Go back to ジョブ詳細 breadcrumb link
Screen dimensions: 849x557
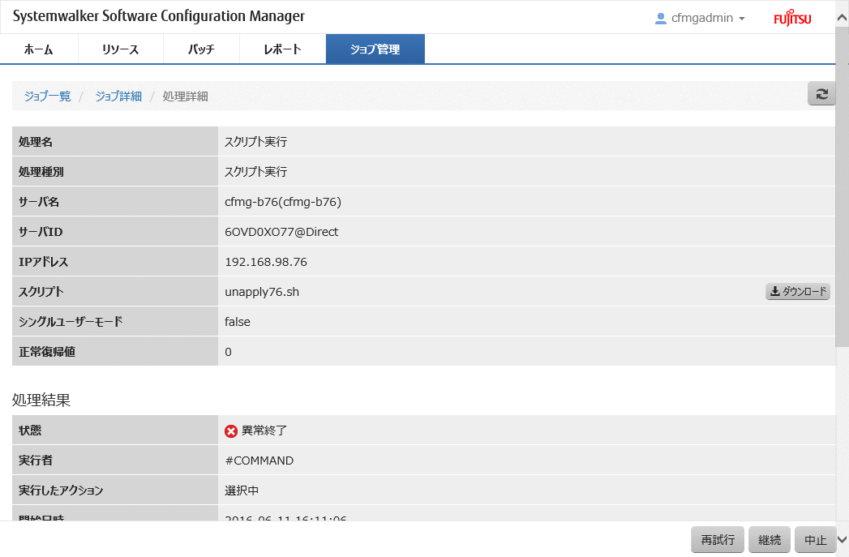118,96
